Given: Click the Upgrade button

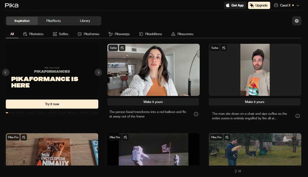Looking at the screenshot, I should 259,5.
